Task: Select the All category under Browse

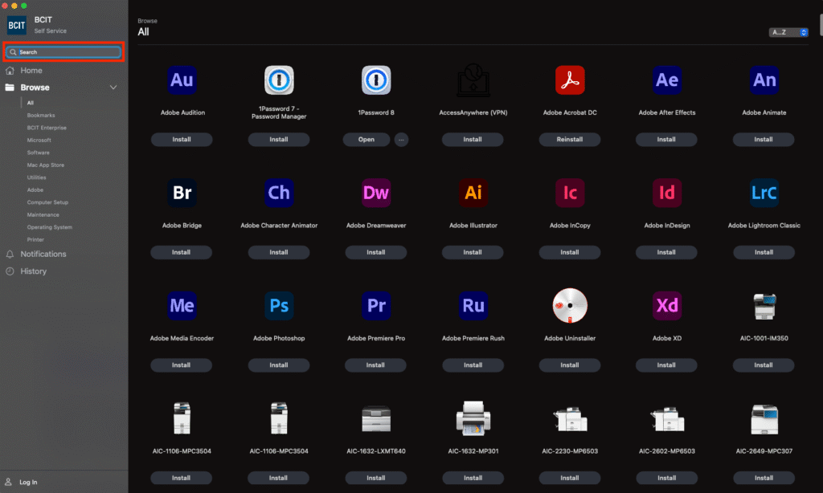Action: coord(31,103)
